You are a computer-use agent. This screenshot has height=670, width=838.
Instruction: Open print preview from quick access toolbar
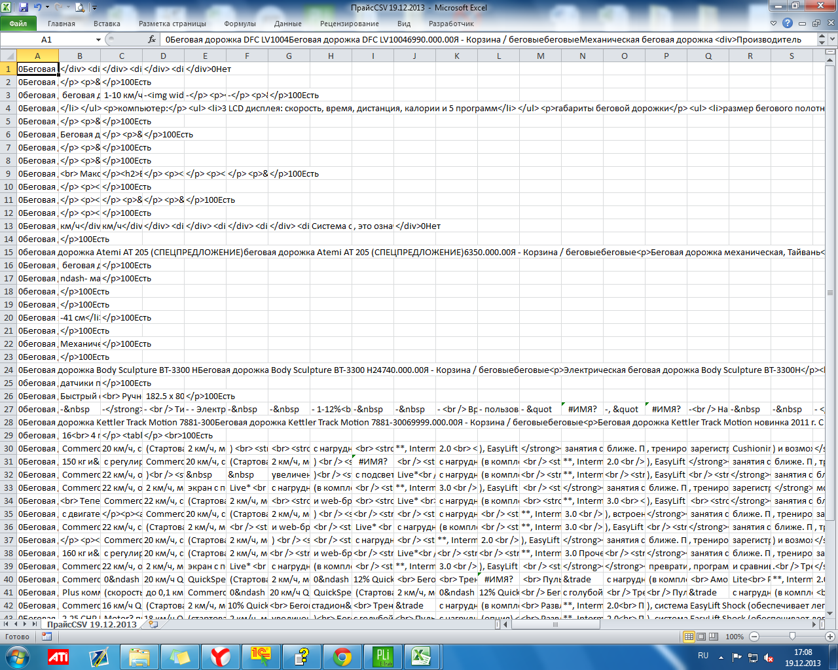[80, 8]
